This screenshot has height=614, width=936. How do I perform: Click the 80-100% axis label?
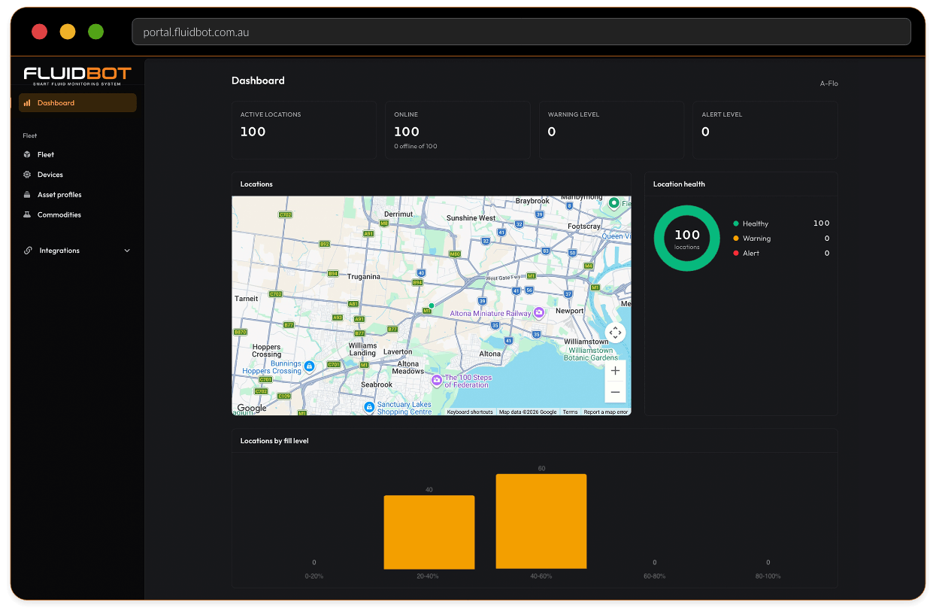768,576
